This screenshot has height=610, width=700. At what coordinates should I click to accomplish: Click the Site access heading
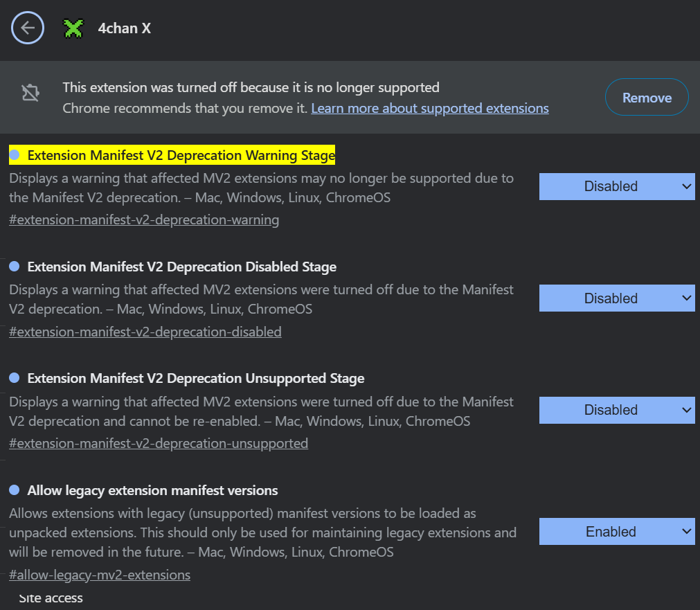51,598
